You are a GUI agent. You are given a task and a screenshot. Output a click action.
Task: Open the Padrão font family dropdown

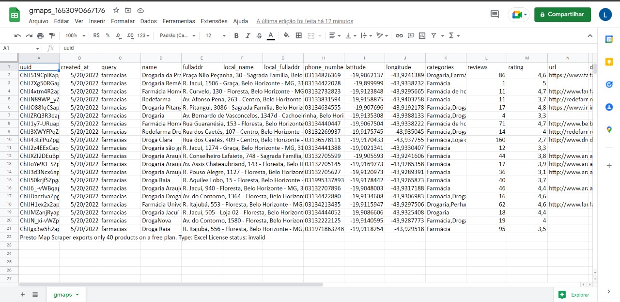click(177, 35)
